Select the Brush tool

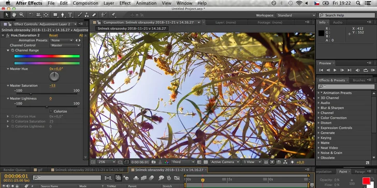tap(80, 15)
